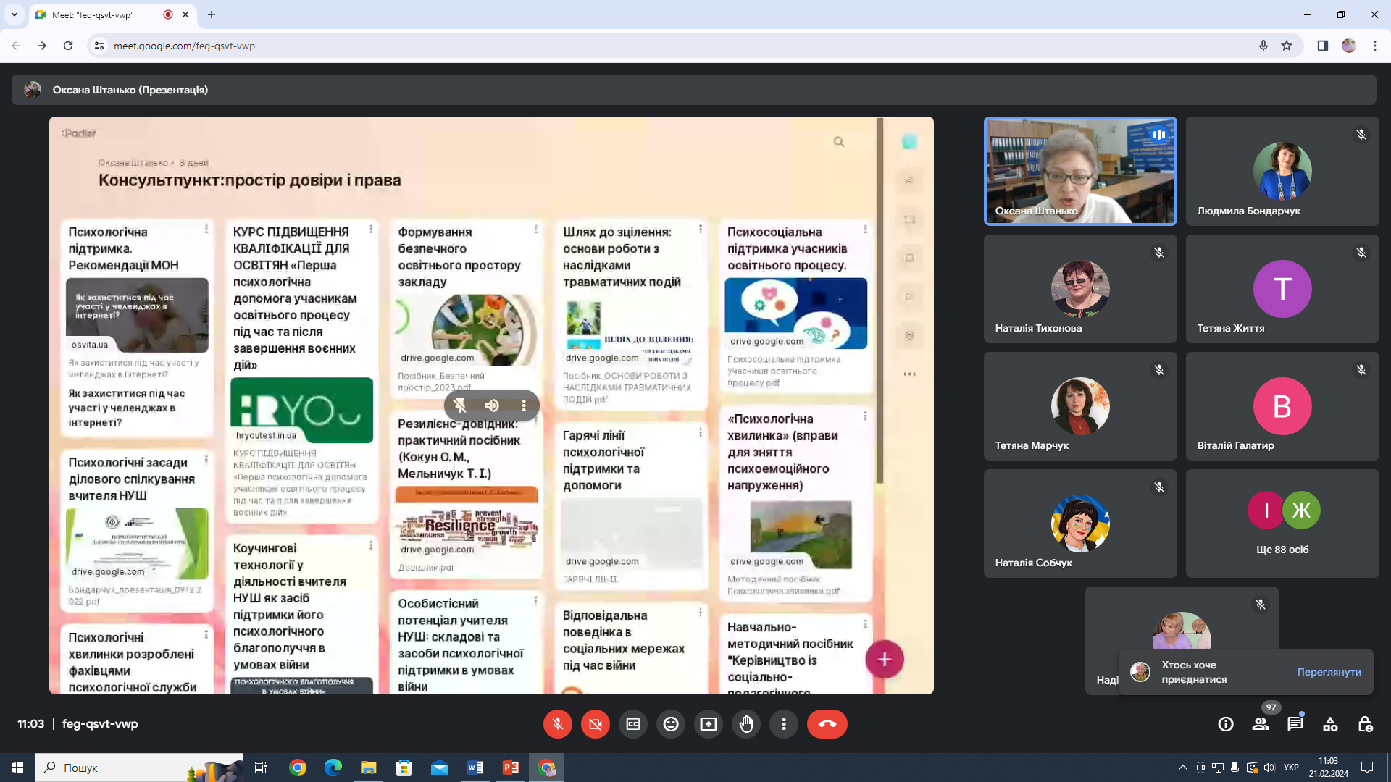Open host controls lock icon
This screenshot has width=1391, height=782.
1365,724
